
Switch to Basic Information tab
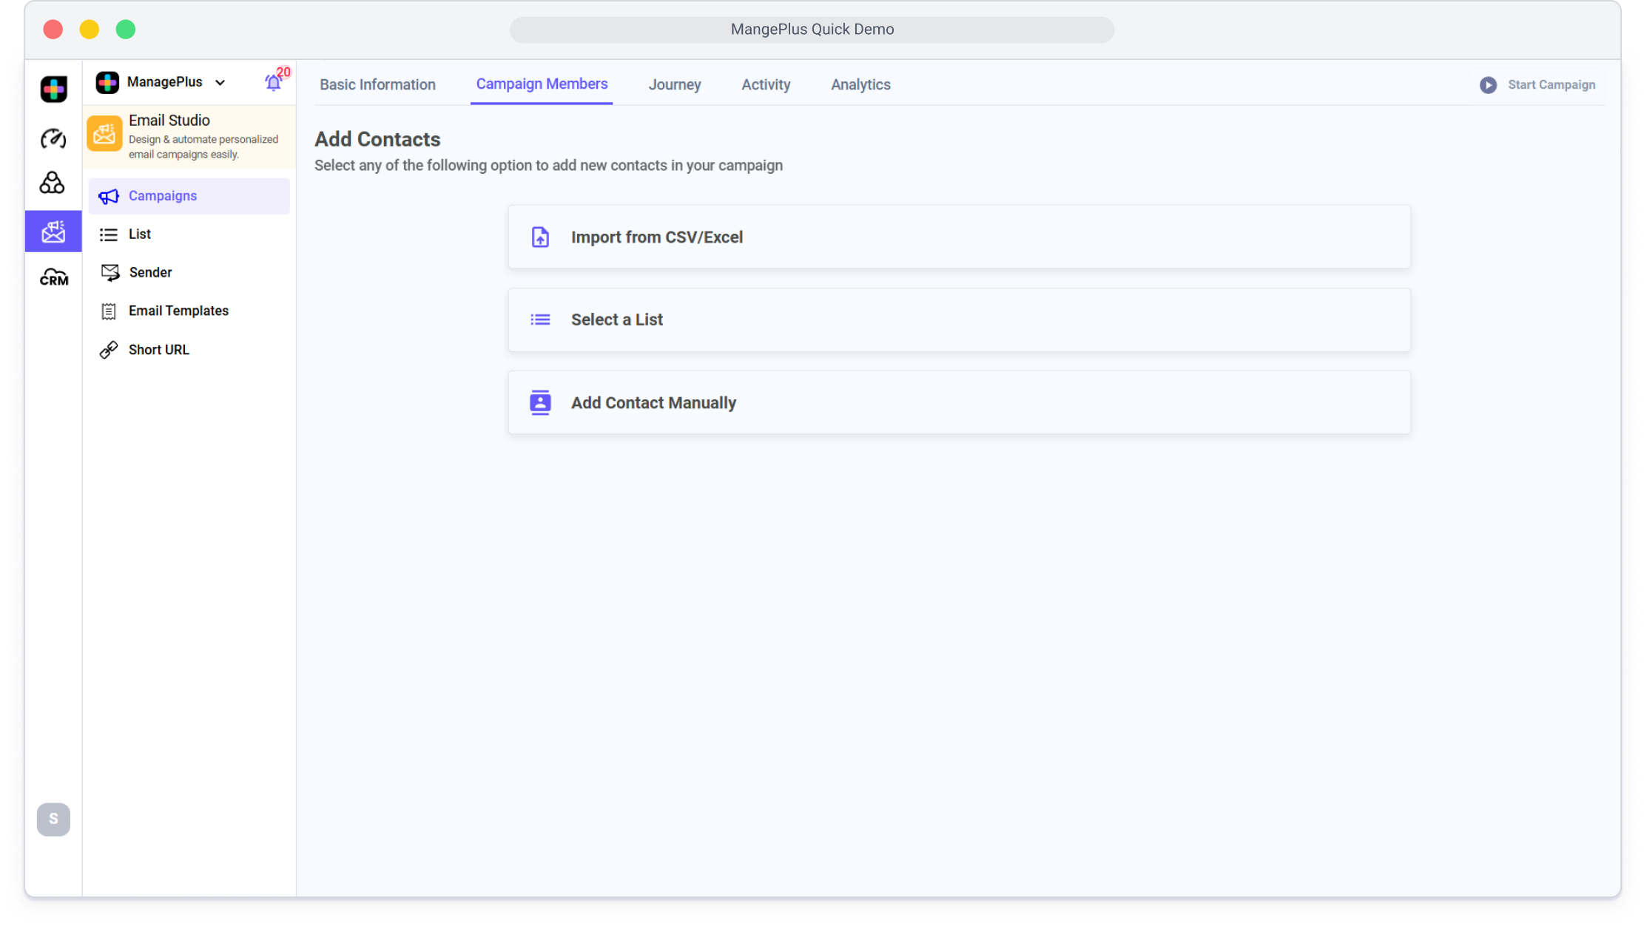point(377,85)
